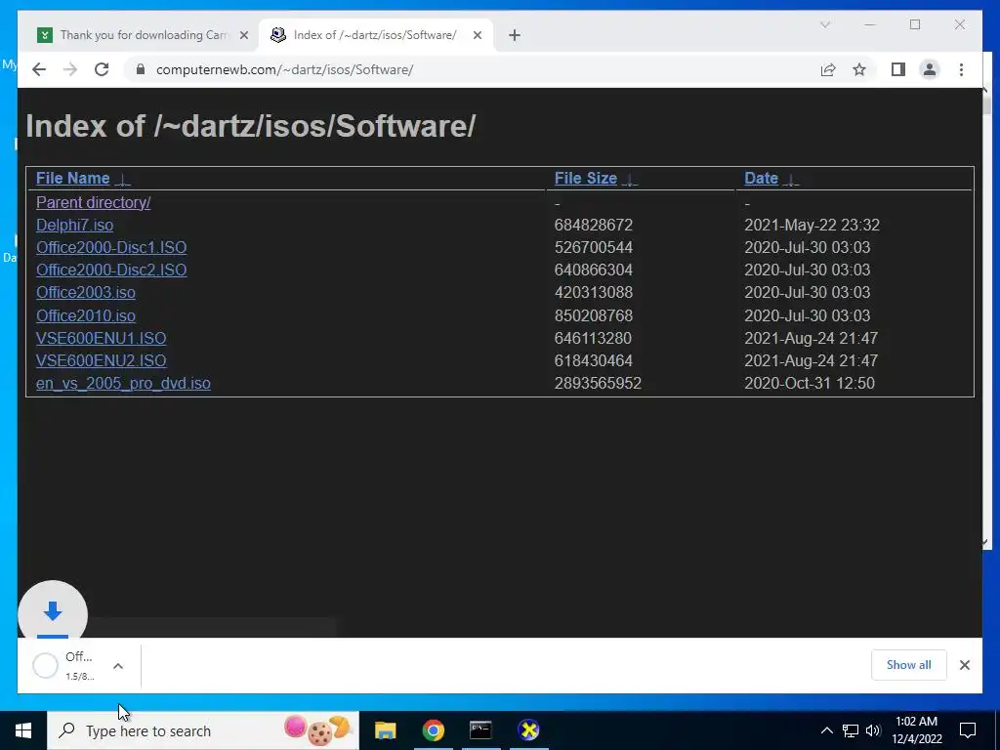Open the Chrome profile avatar
Image resolution: width=1000 pixels, height=750 pixels.
click(x=930, y=69)
